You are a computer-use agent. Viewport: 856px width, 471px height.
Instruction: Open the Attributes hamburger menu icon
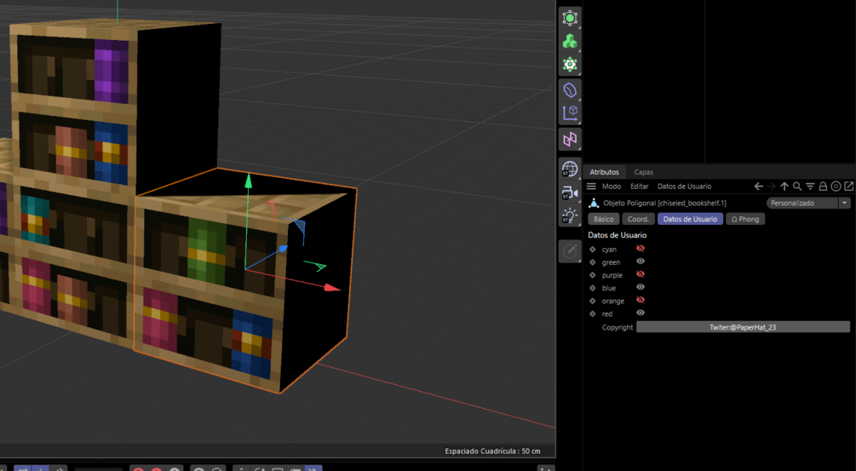pos(591,187)
